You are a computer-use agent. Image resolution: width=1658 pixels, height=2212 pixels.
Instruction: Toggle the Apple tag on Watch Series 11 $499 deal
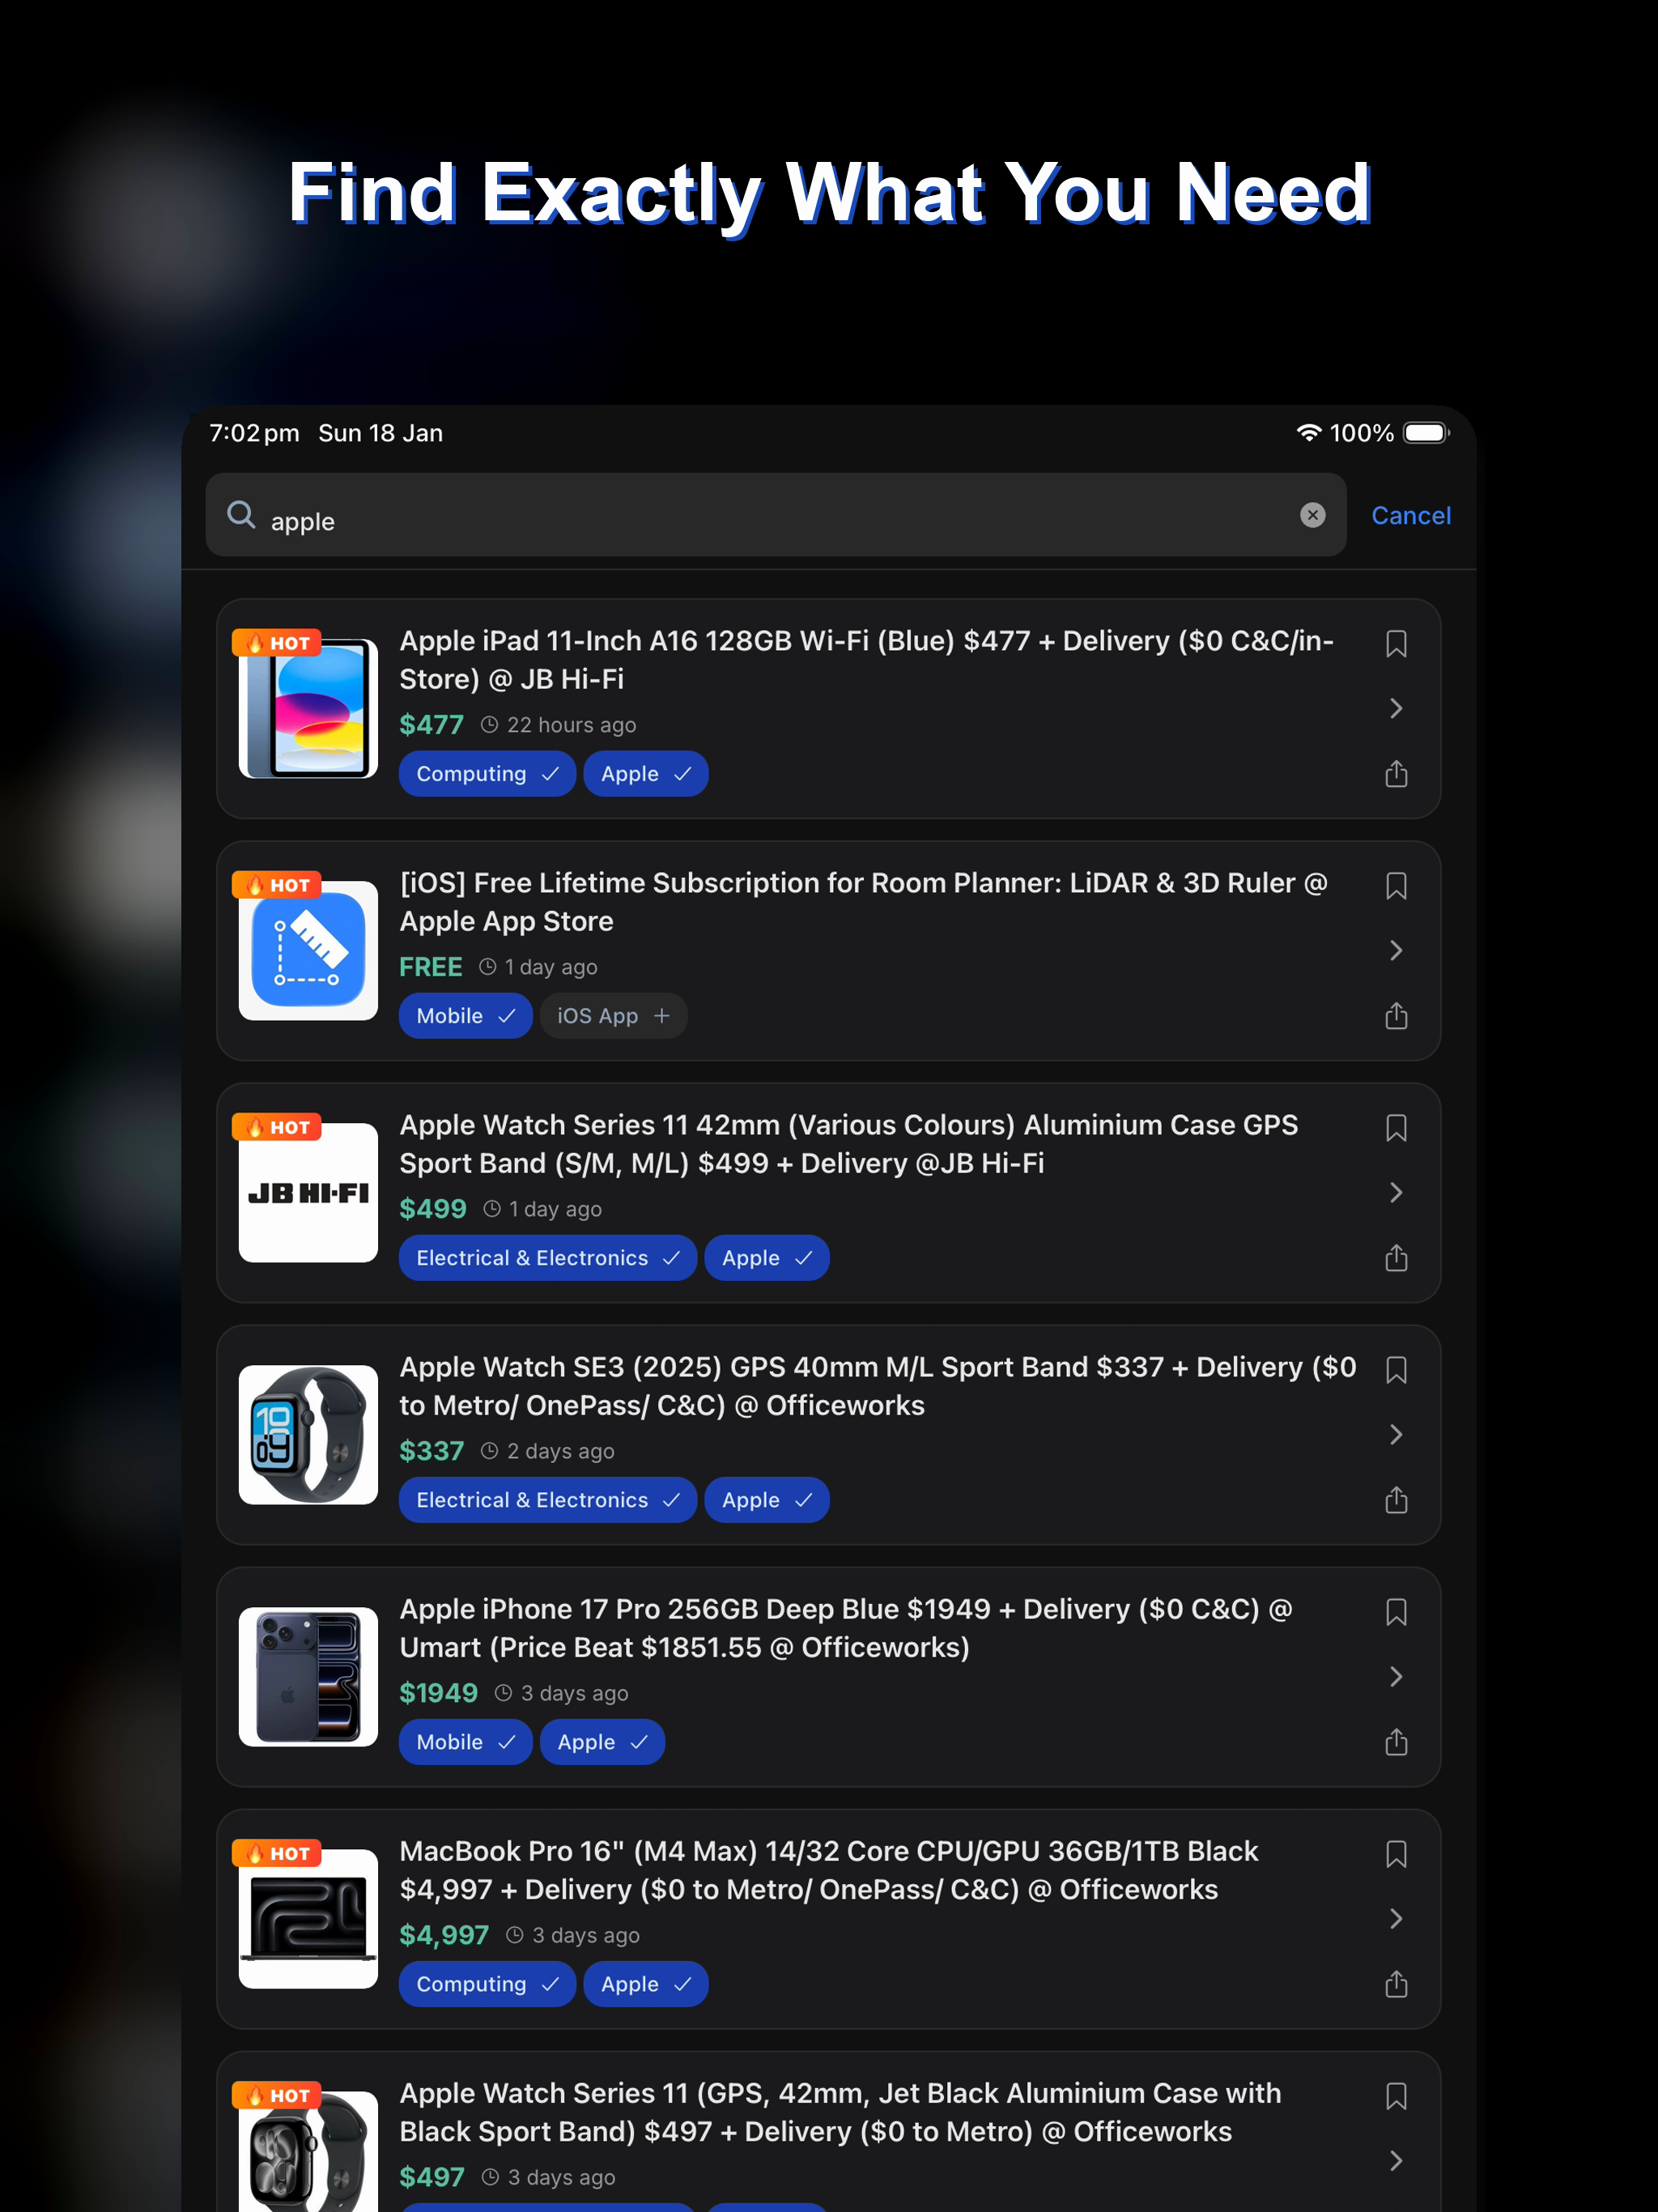pos(767,1258)
